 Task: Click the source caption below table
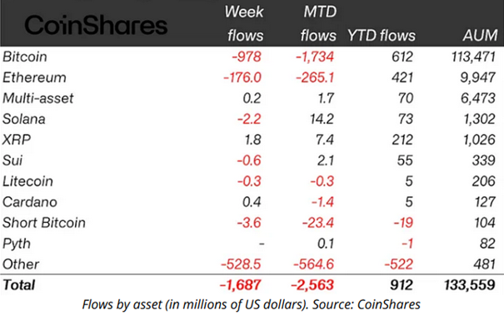251,304
